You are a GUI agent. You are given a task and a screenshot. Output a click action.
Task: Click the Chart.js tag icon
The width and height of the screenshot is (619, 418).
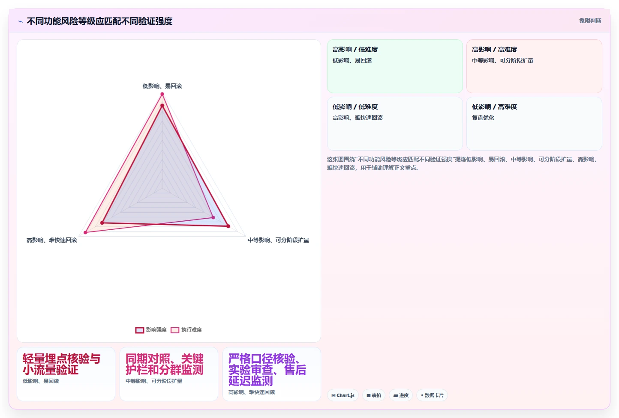(x=334, y=396)
